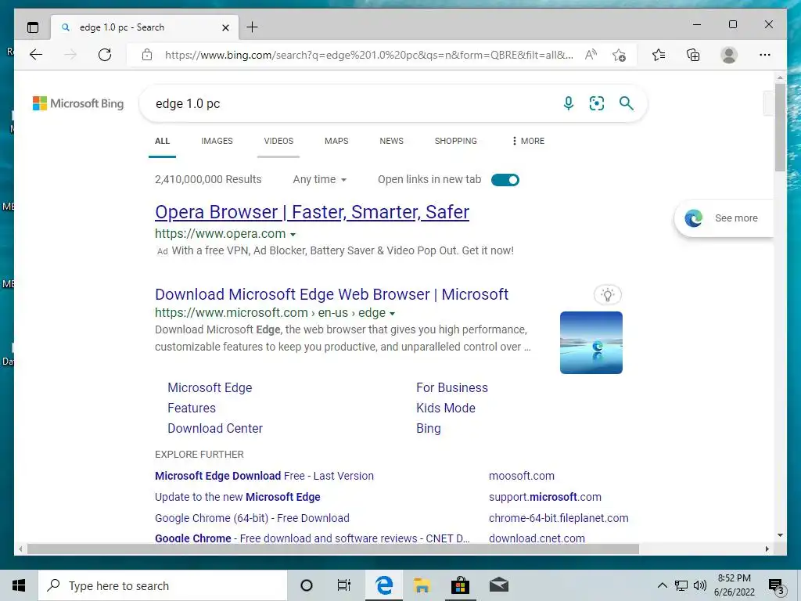Open Mail app from taskbar

pyautogui.click(x=499, y=585)
